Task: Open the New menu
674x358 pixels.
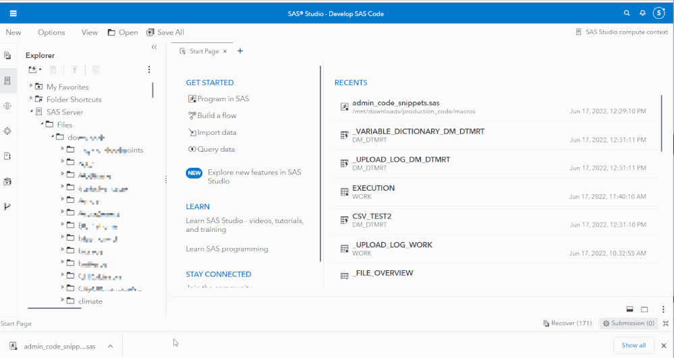Action: tap(13, 32)
